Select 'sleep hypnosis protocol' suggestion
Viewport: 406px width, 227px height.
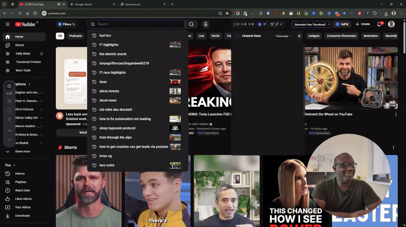(138, 128)
